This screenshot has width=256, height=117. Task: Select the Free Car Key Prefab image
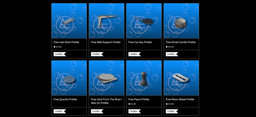144,21
